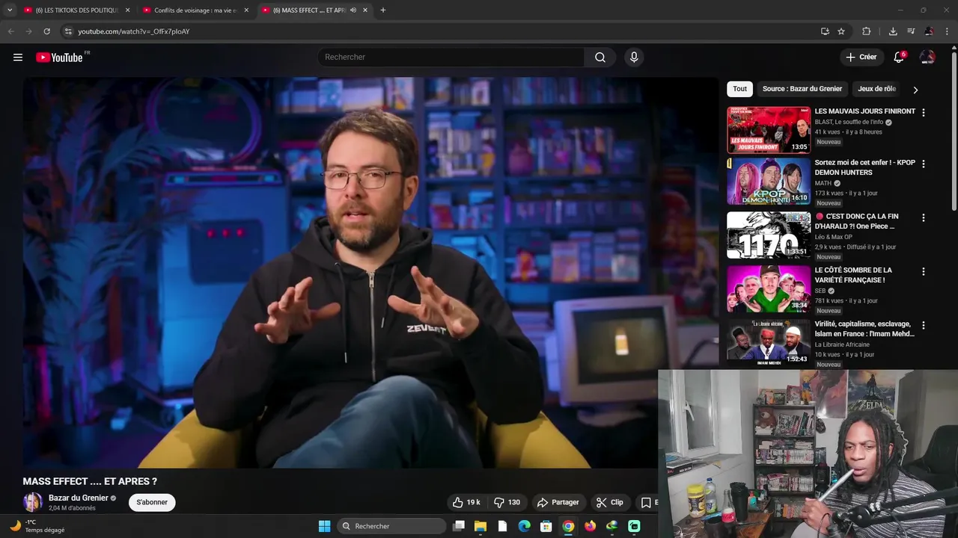Open File Explorer from the taskbar
This screenshot has width=958, height=538.
[480, 526]
